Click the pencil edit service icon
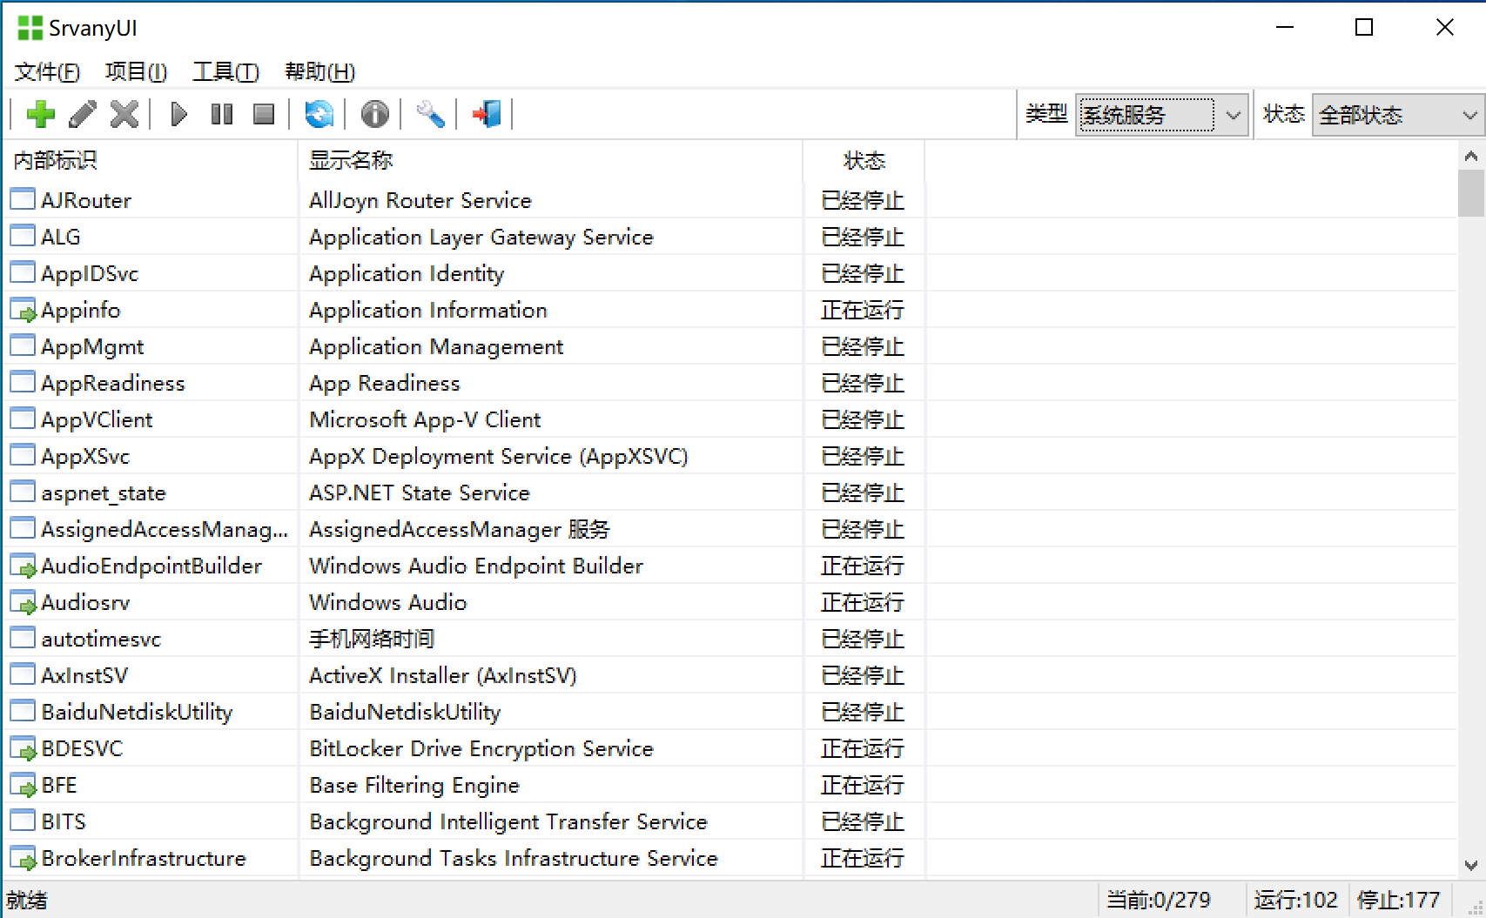This screenshot has width=1486, height=918. point(83,114)
